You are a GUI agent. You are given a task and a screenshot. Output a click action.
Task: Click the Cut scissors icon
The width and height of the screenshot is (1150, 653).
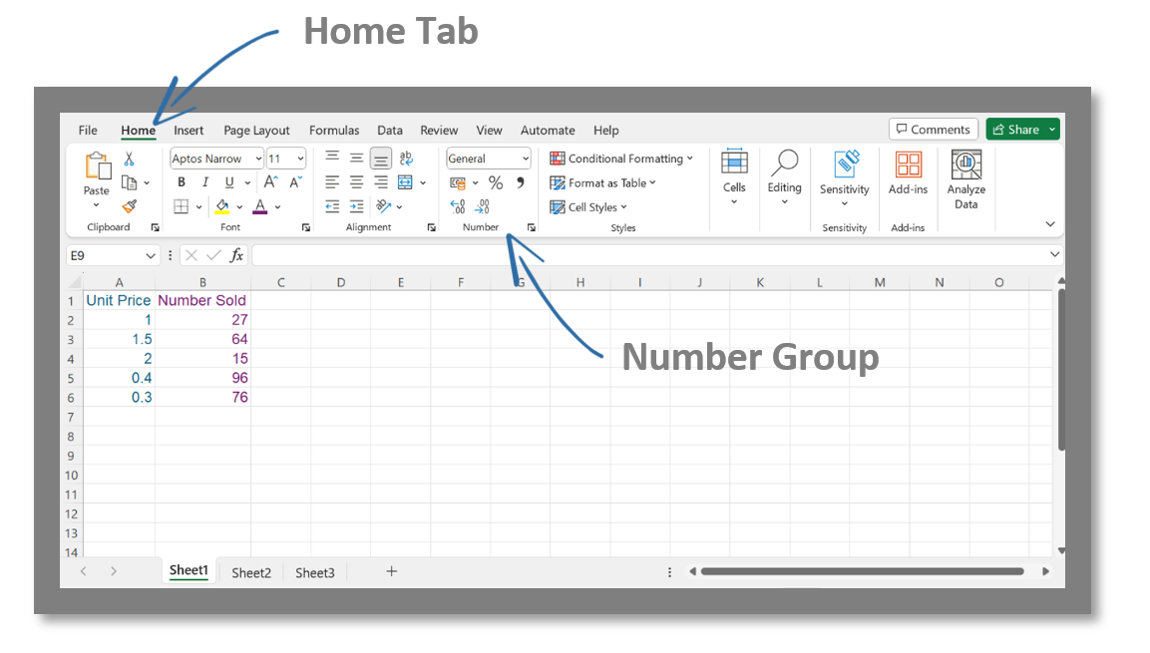pyautogui.click(x=129, y=159)
